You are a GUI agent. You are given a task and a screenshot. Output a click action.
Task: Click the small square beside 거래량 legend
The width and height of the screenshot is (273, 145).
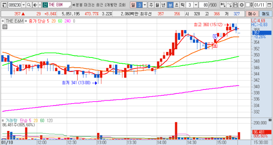[3, 120]
